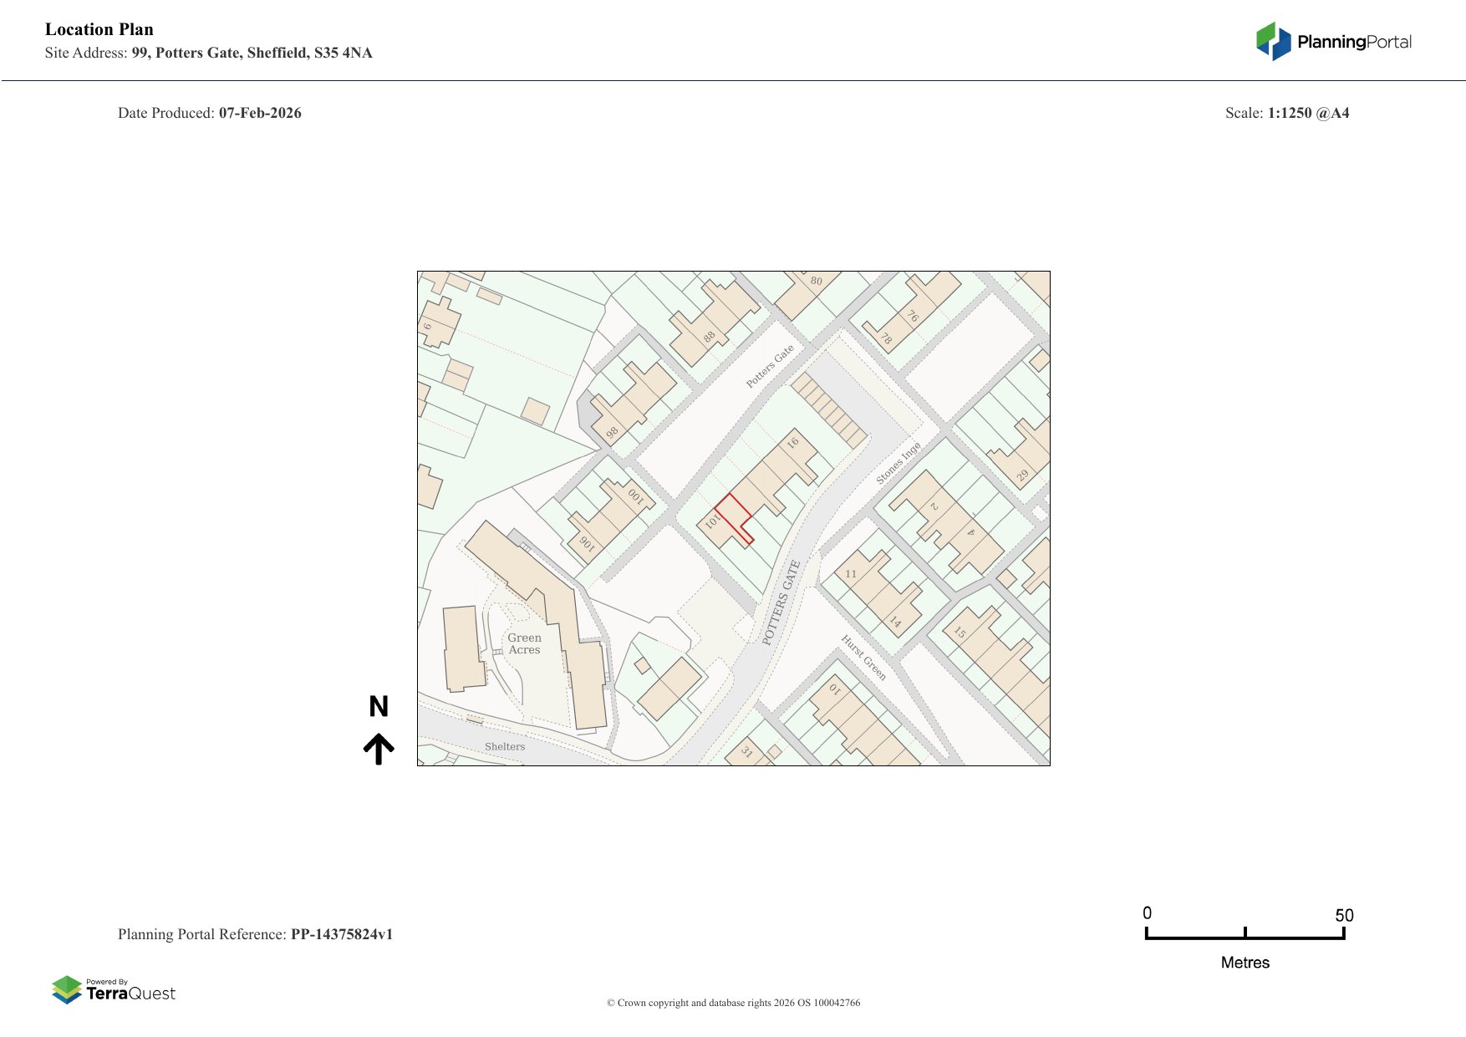Click the PlanningPortal logo
The image size is (1466, 1037).
[x=1333, y=42]
